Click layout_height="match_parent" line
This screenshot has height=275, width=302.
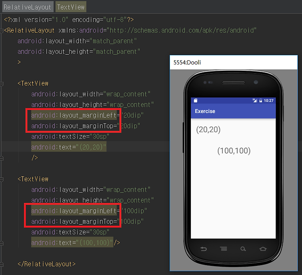(79, 52)
